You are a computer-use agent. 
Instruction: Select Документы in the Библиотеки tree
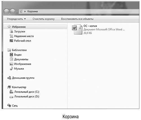[x=21, y=59]
